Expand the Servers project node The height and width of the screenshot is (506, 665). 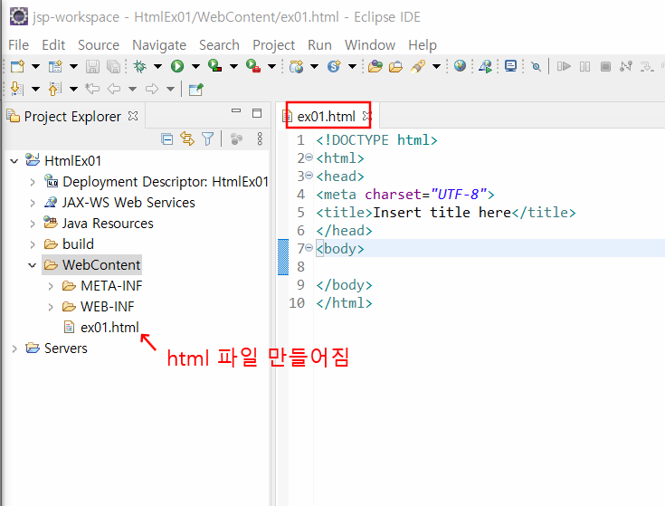pos(14,348)
